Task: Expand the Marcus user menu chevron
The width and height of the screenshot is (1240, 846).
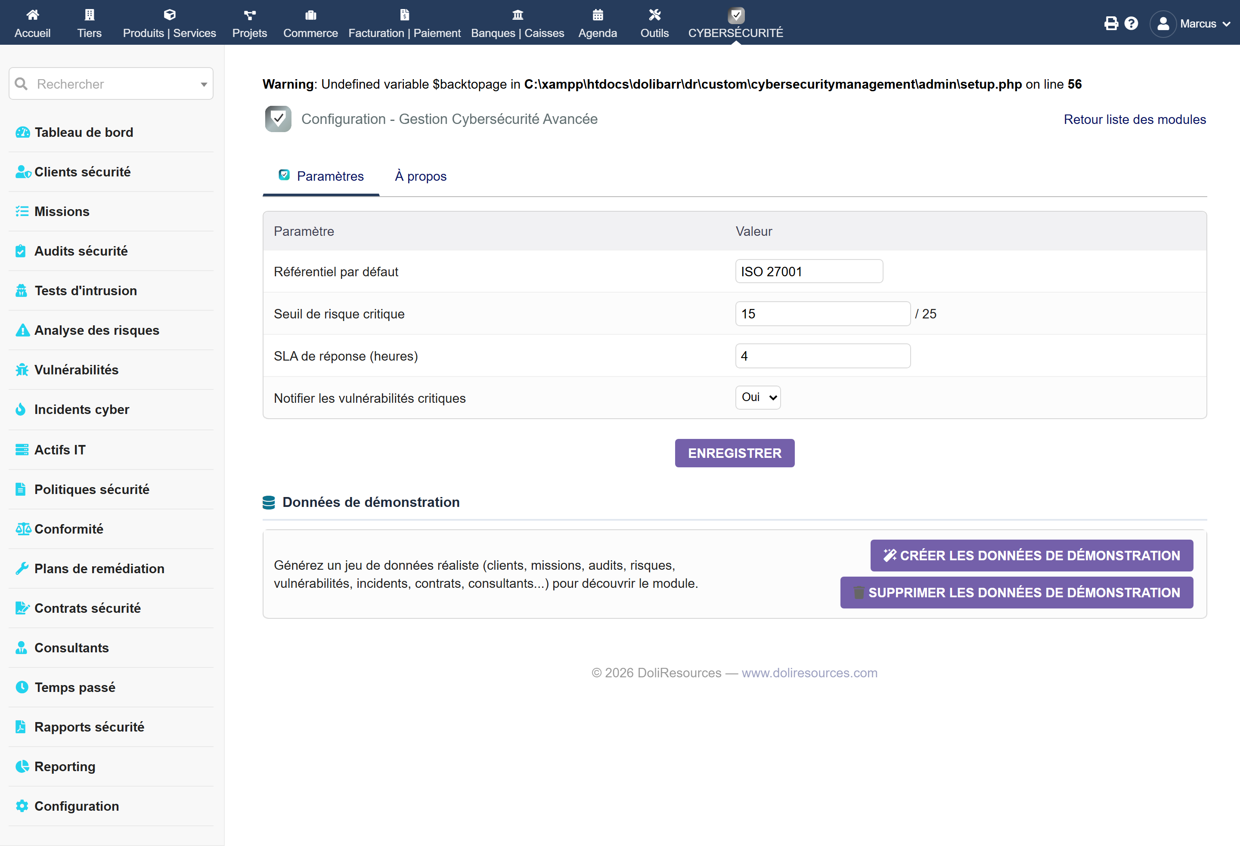Action: (x=1226, y=24)
